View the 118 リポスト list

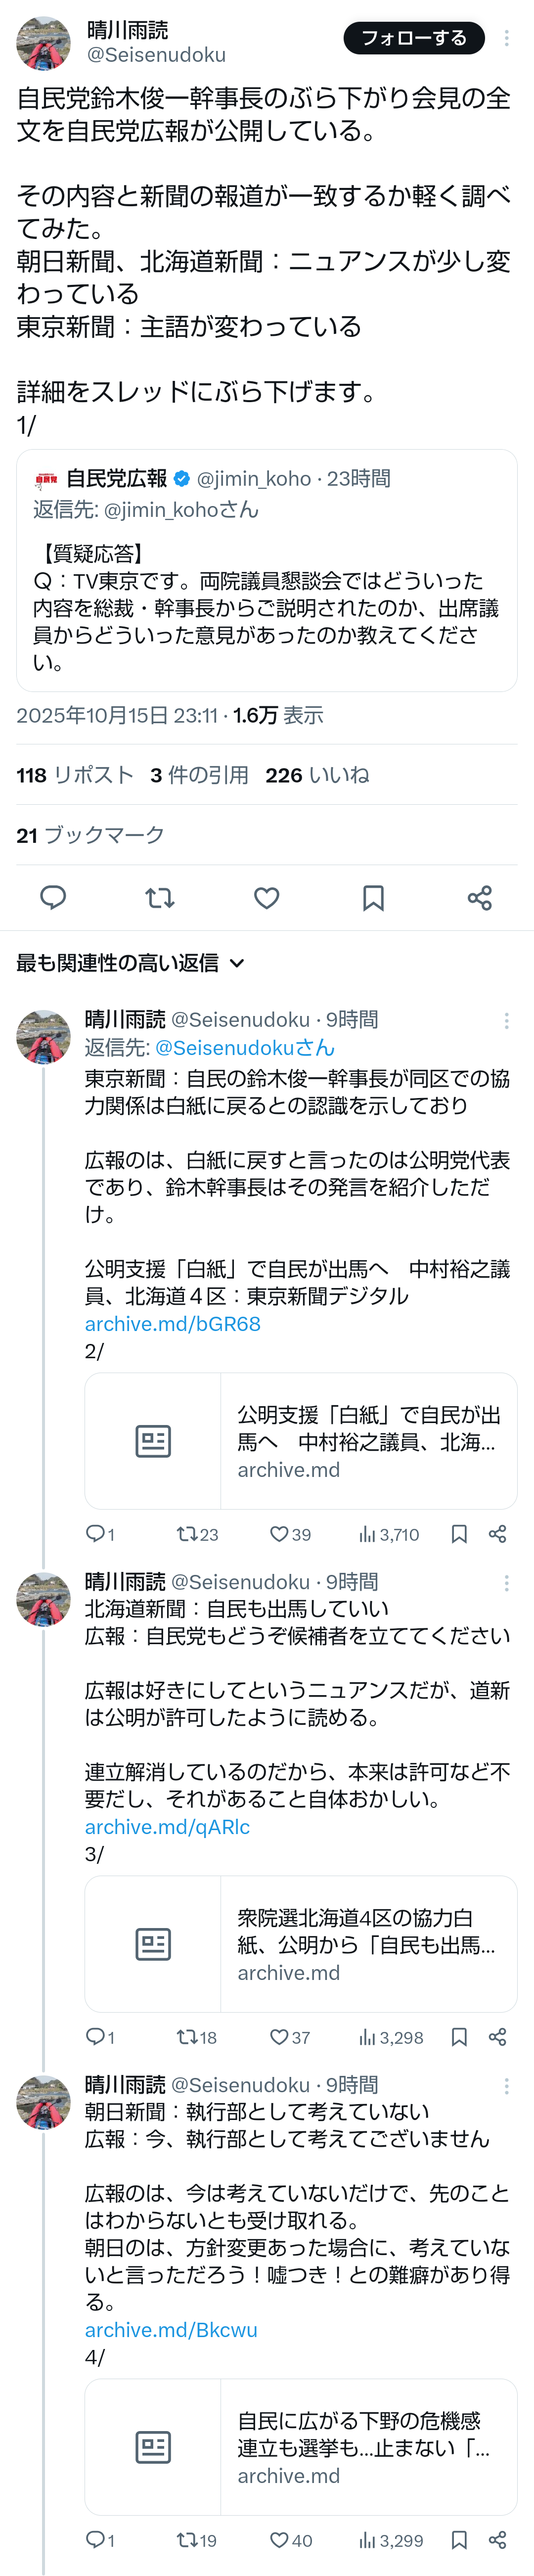[75, 775]
